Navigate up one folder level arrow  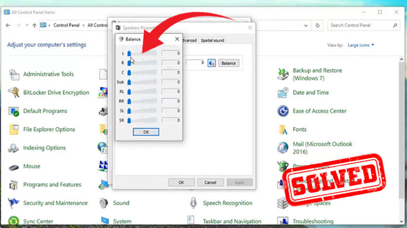tap(34, 25)
